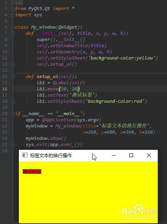Viewport: 167px width, 224px height.
Task: Click the class name 'My_window' on line 6
Action: 43,27
